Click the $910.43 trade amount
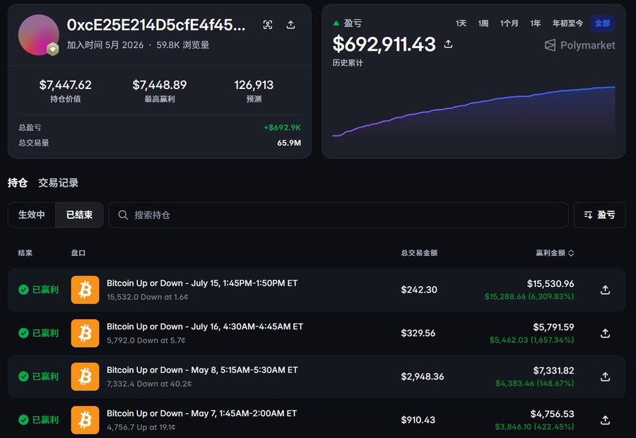 pyautogui.click(x=418, y=420)
